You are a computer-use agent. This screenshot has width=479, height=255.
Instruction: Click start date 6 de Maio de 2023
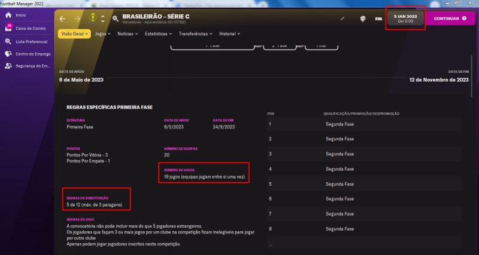(x=81, y=80)
